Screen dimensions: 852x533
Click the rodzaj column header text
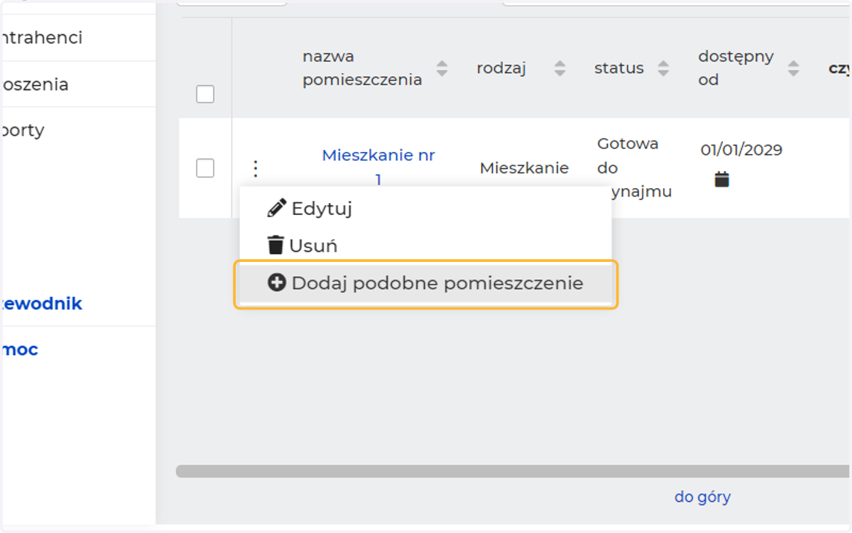click(x=501, y=68)
